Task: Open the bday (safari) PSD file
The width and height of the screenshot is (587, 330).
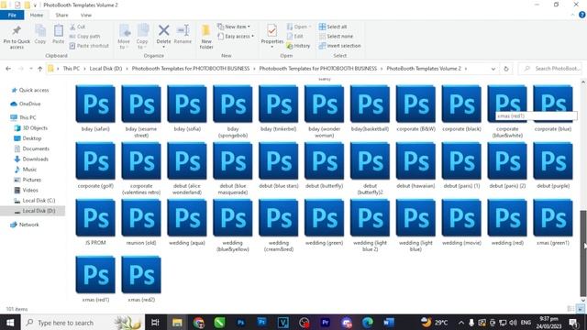Action: click(x=95, y=104)
